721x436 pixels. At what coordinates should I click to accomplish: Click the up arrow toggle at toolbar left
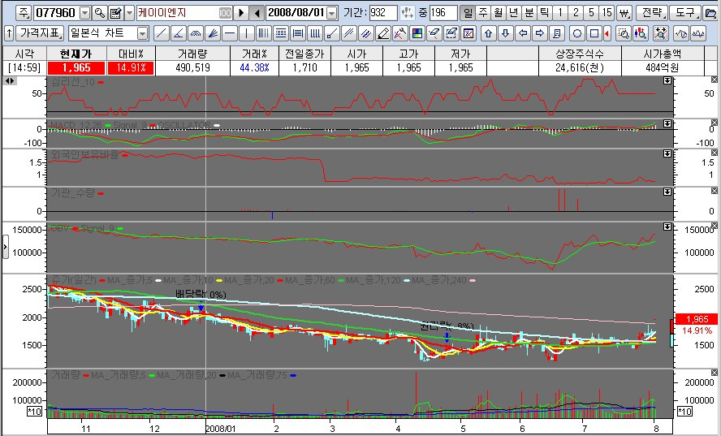pyautogui.click(x=9, y=33)
